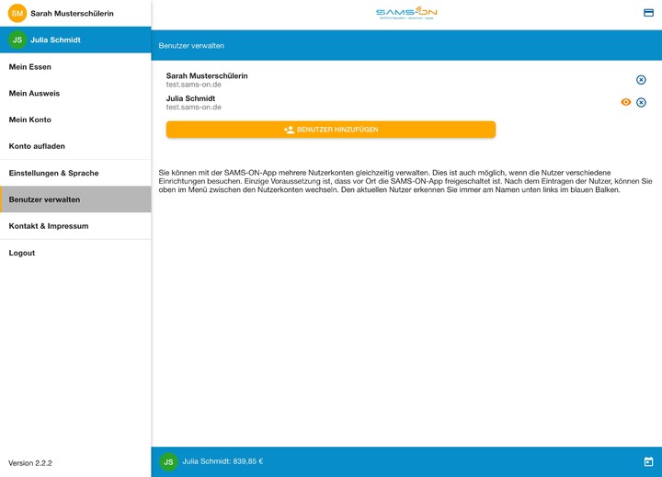Select Konto aufladen in sidebar
Viewport: 662px width, 477px height.
pos(37,146)
